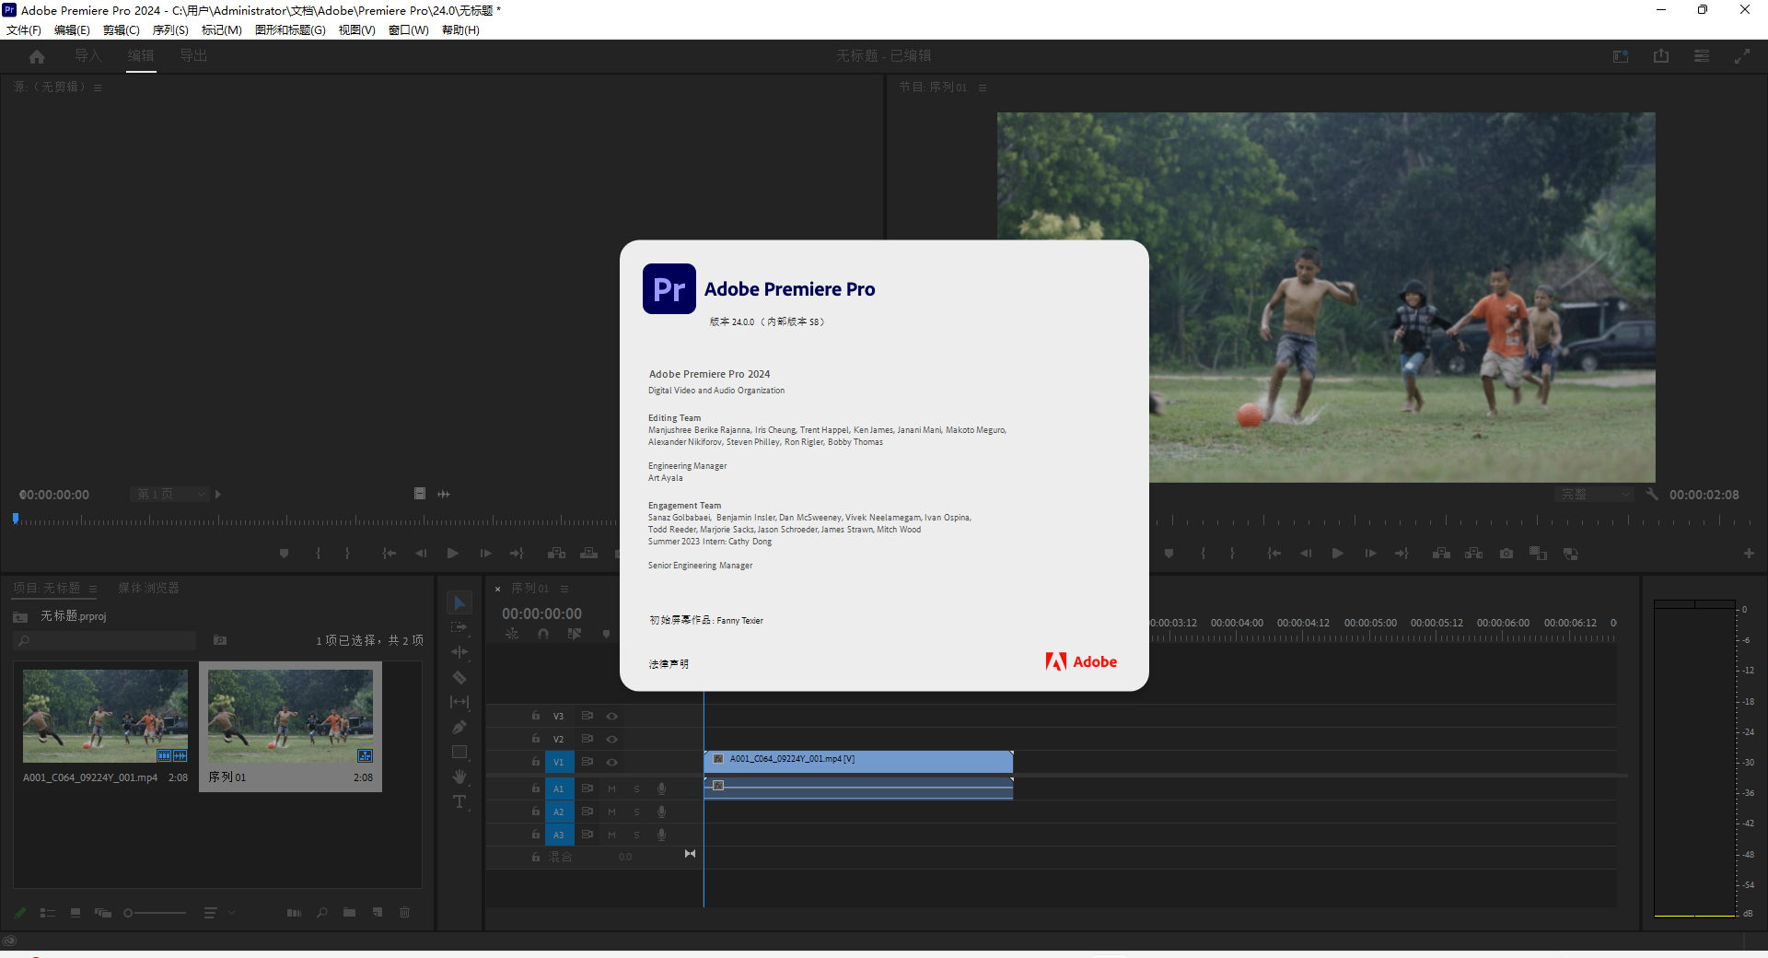Activate the Slip tool
This screenshot has width=1768, height=958.
[459, 702]
